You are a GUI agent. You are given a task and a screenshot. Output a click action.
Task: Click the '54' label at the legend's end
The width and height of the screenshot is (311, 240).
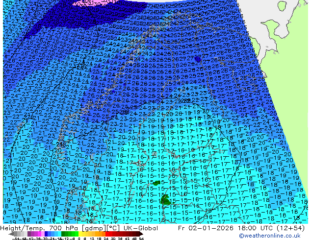coord(141,239)
